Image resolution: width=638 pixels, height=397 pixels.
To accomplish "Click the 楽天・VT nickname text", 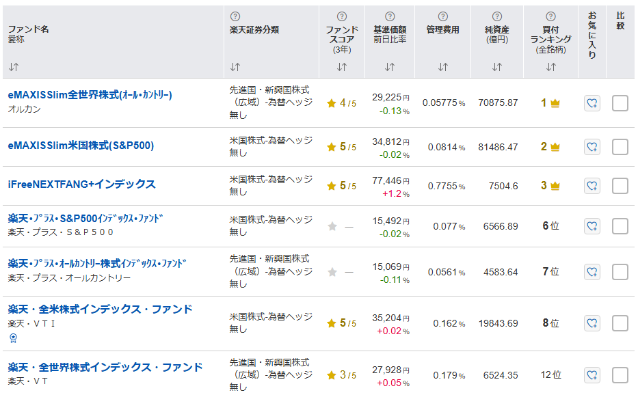I will point(27,381).
